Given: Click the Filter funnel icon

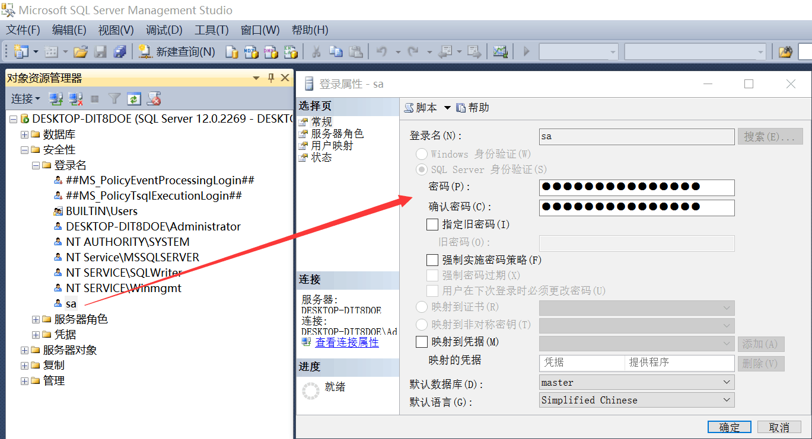Looking at the screenshot, I should [114, 98].
